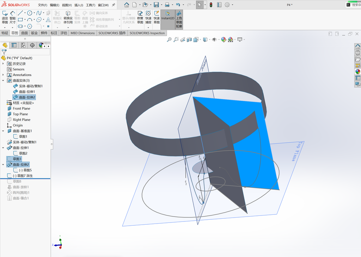Open the 文件(F) menu
The width and height of the screenshot is (361, 257).
(x=43, y=5)
